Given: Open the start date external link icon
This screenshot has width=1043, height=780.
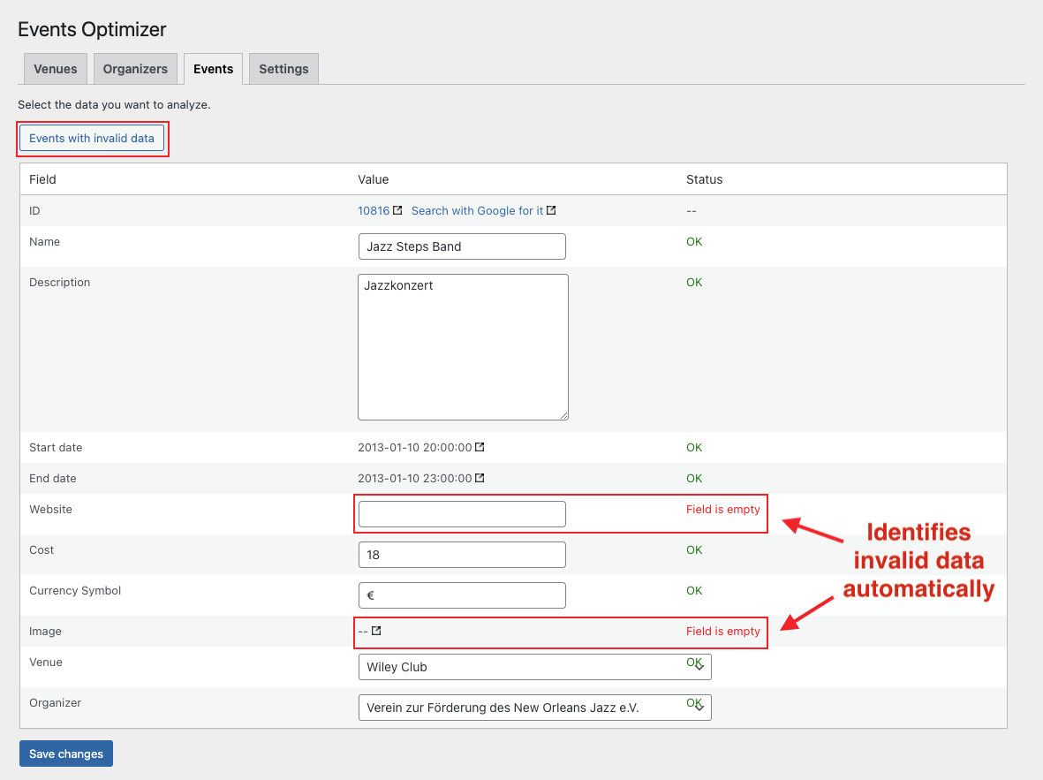Looking at the screenshot, I should (480, 447).
